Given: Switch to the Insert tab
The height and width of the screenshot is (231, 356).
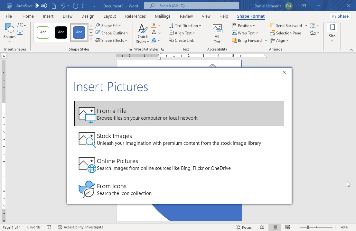Looking at the screenshot, I should pyautogui.click(x=48, y=16).
